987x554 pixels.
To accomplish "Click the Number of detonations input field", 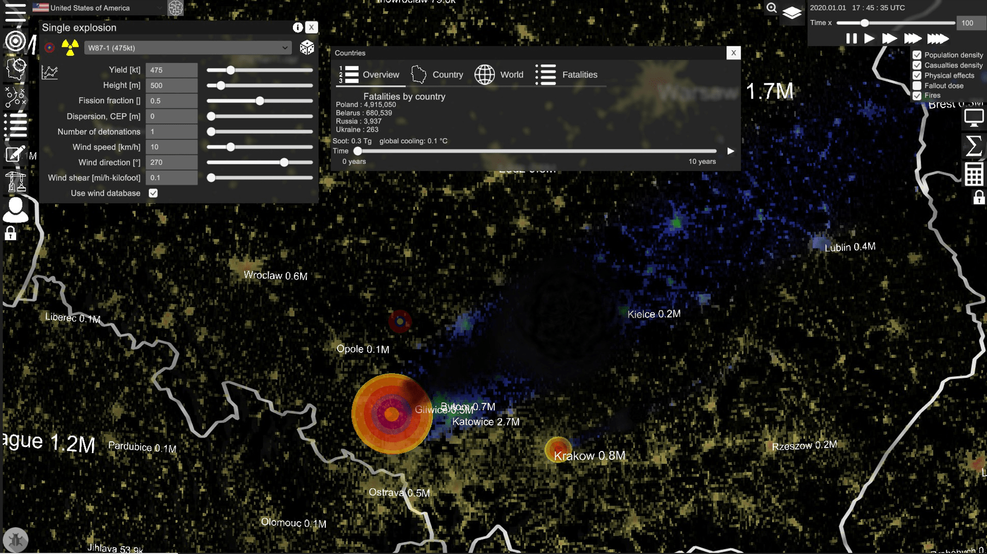I will click(x=172, y=132).
